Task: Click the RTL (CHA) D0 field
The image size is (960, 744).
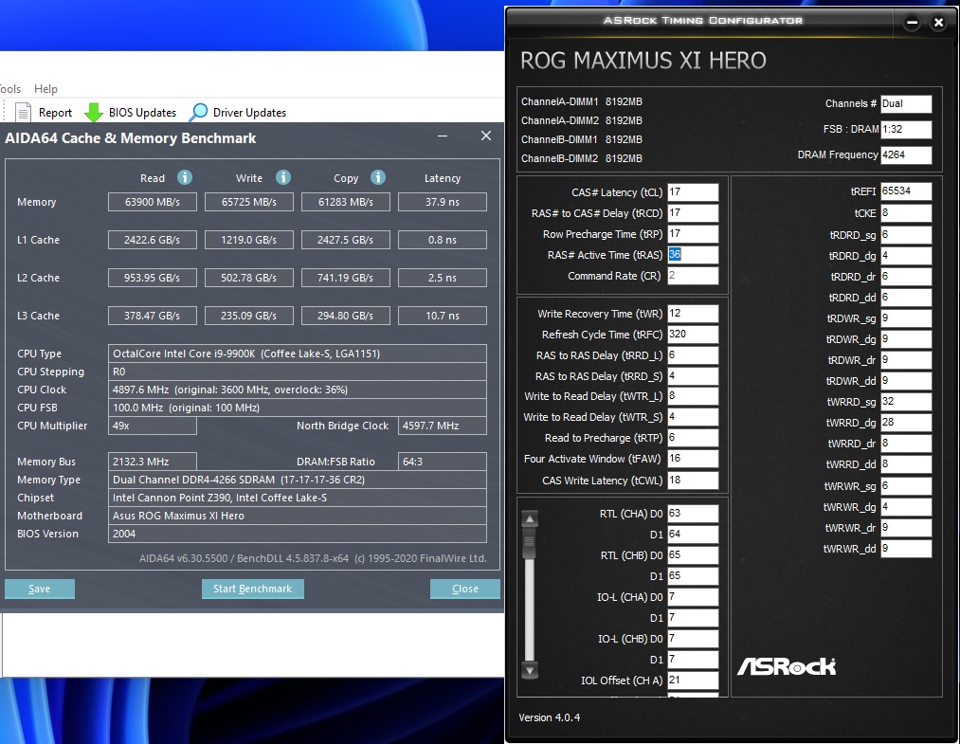Action: coord(693,513)
